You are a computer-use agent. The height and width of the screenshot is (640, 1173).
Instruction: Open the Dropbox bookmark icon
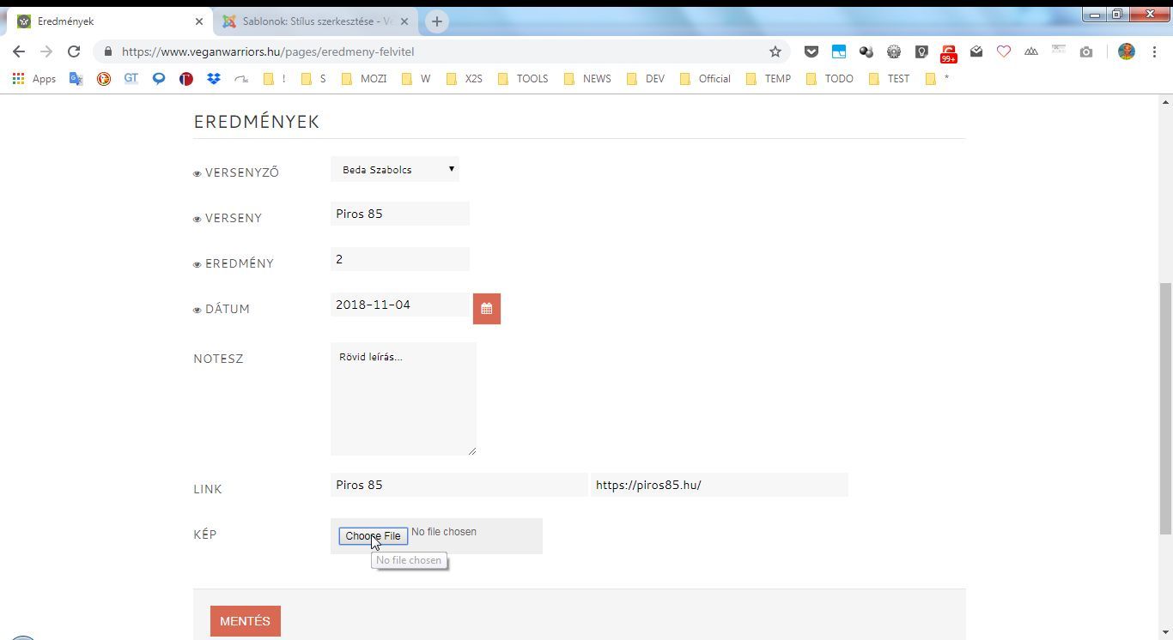pos(213,78)
